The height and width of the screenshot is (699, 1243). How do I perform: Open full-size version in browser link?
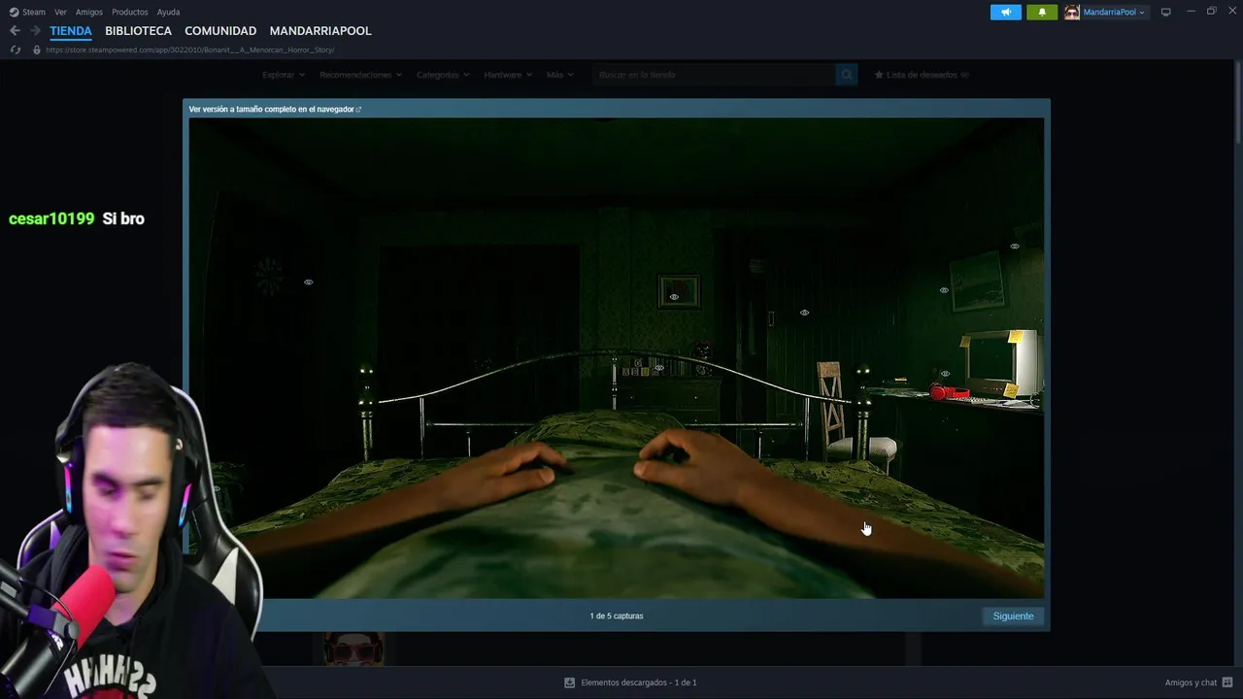coord(275,110)
